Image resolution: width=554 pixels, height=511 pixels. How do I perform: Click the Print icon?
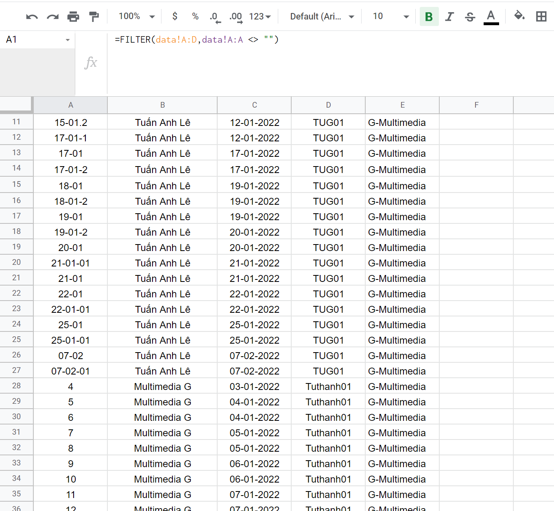coord(73,17)
